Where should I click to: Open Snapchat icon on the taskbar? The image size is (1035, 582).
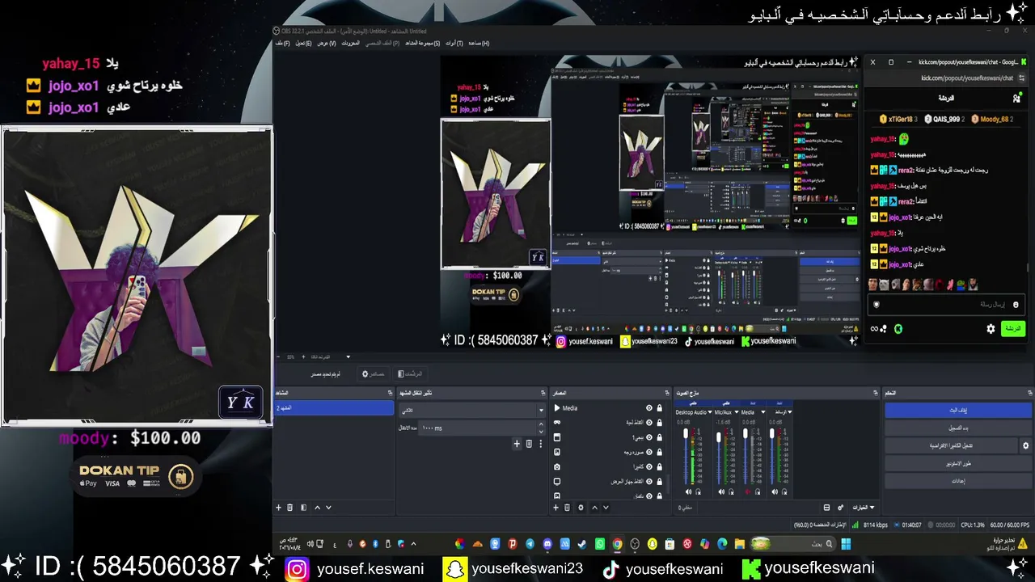pos(653,544)
